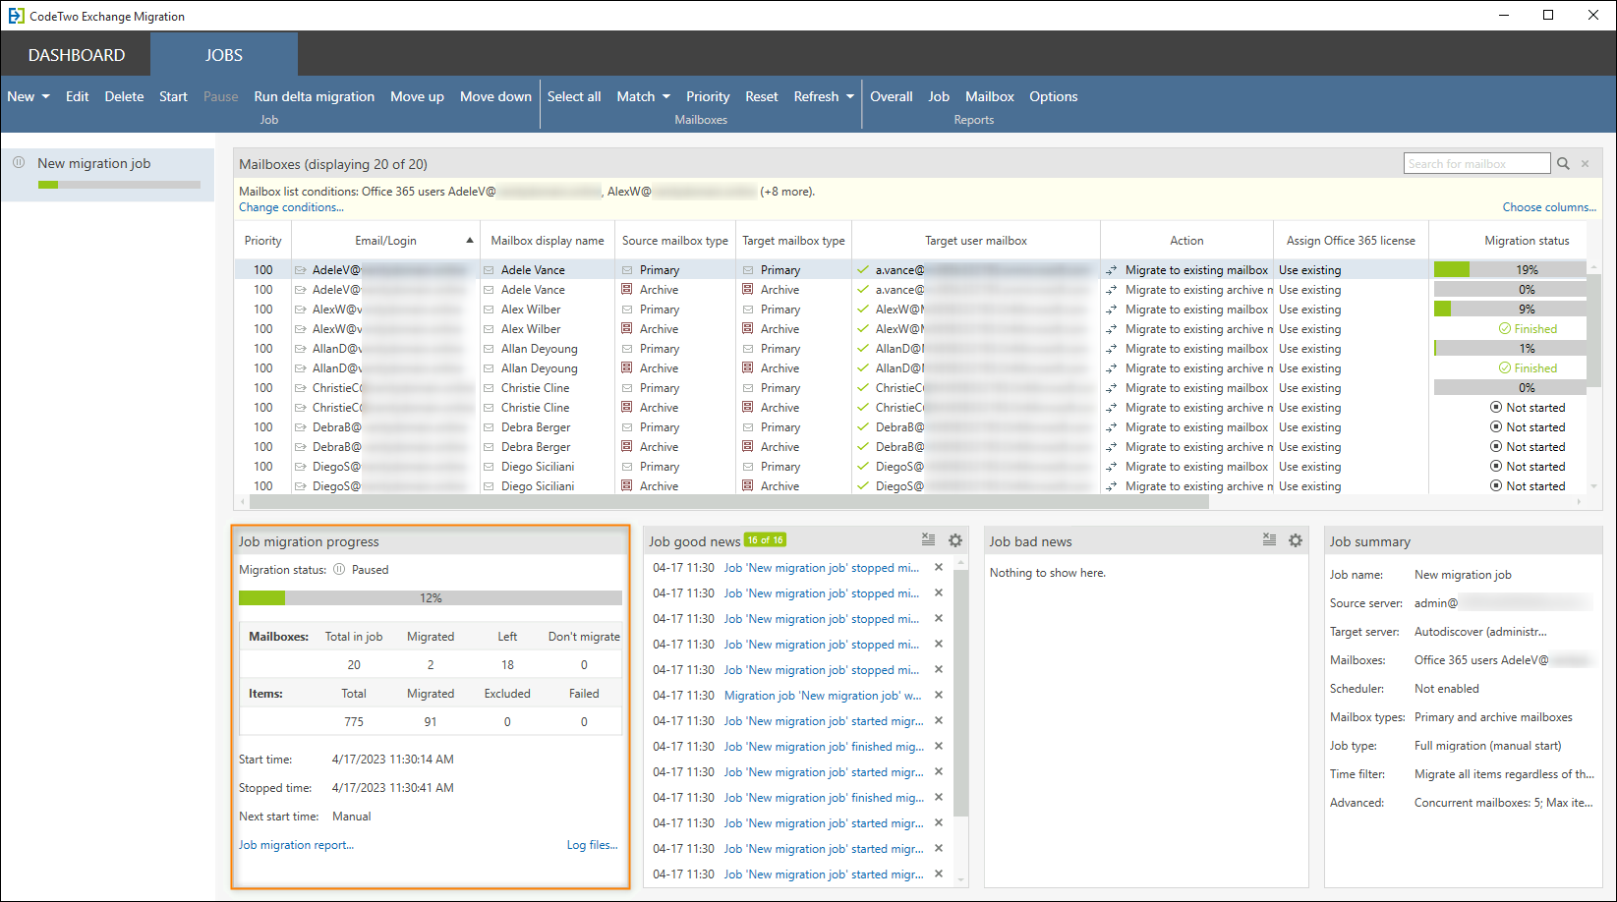Open Job migration report... link

coord(296,845)
